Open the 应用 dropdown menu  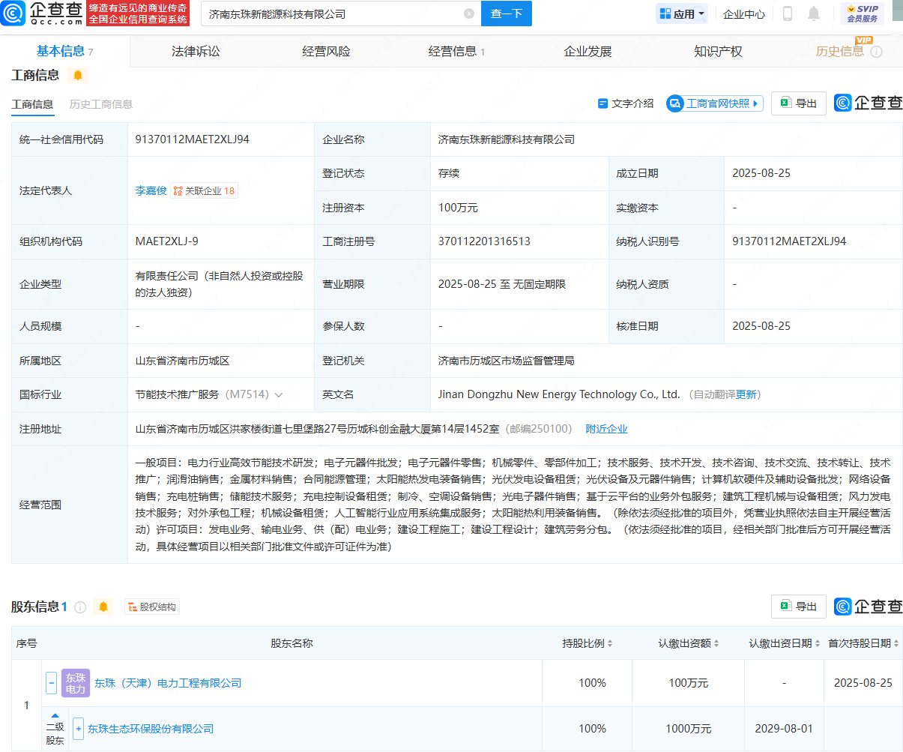click(x=682, y=13)
